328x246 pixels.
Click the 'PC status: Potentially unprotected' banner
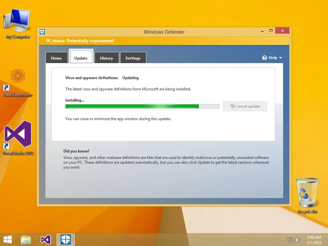(x=164, y=41)
